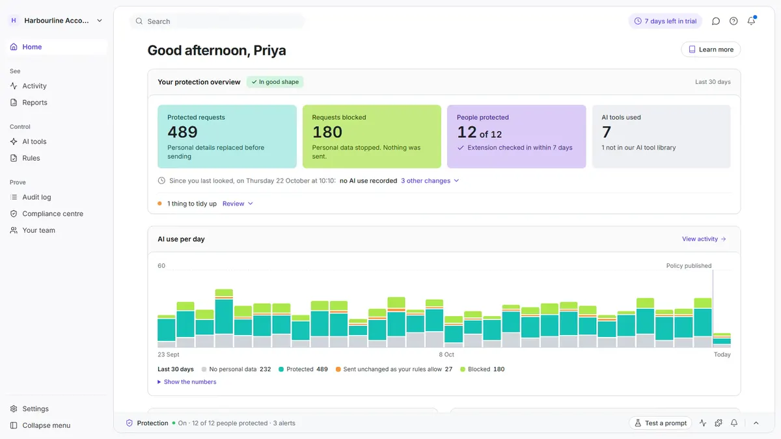This screenshot has height=439, width=781.
Task: Click 'Test a prompt' button
Action: [661, 423]
